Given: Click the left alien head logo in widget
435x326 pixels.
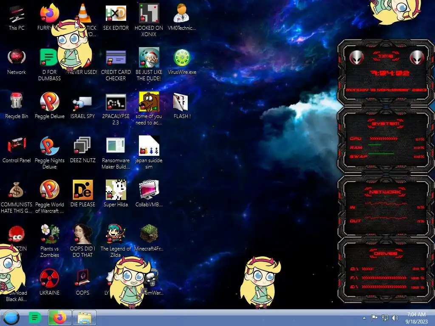Looking at the screenshot, I should tap(356, 58).
